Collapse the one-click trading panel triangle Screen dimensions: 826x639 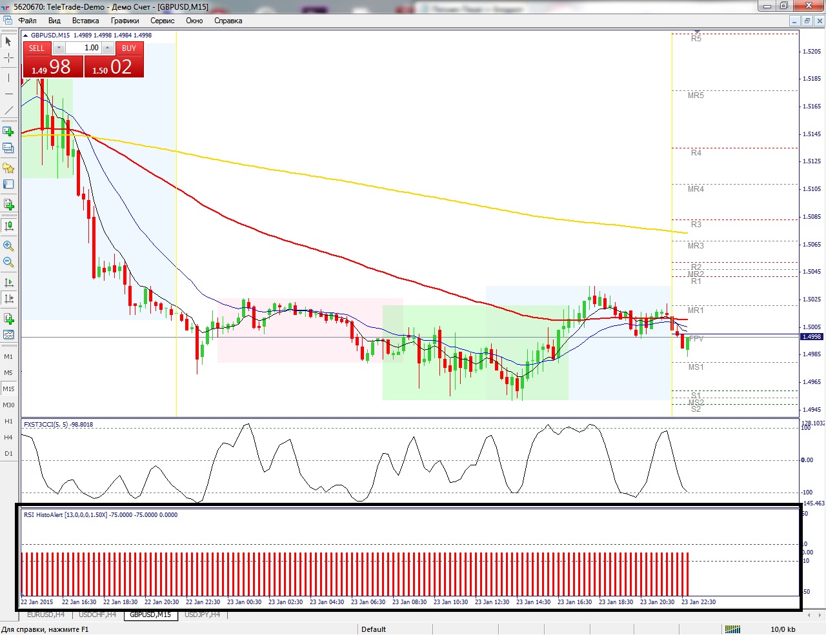26,35
